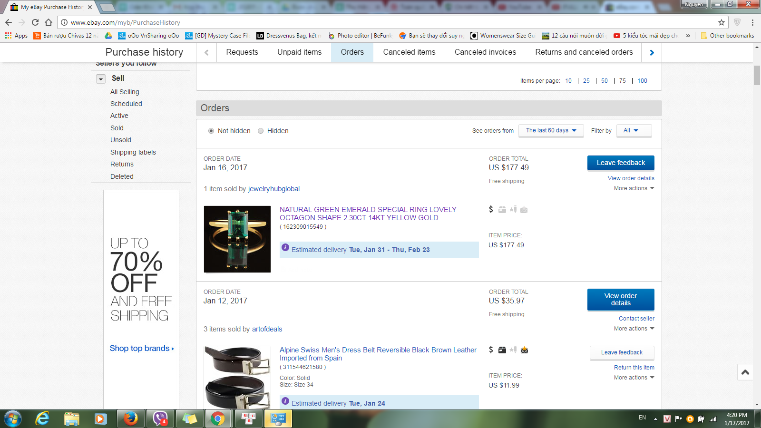Bookmark this page with the star icon
The height and width of the screenshot is (428, 761).
721,22
